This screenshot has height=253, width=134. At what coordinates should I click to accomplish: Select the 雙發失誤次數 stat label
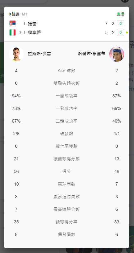coord(67,83)
